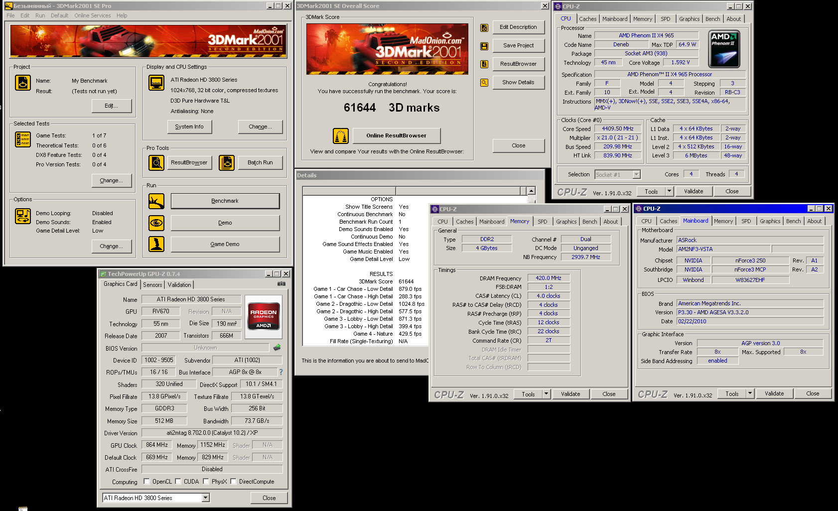Click the Batch Run icon
Image resolution: width=838 pixels, height=511 pixels.
click(x=227, y=162)
